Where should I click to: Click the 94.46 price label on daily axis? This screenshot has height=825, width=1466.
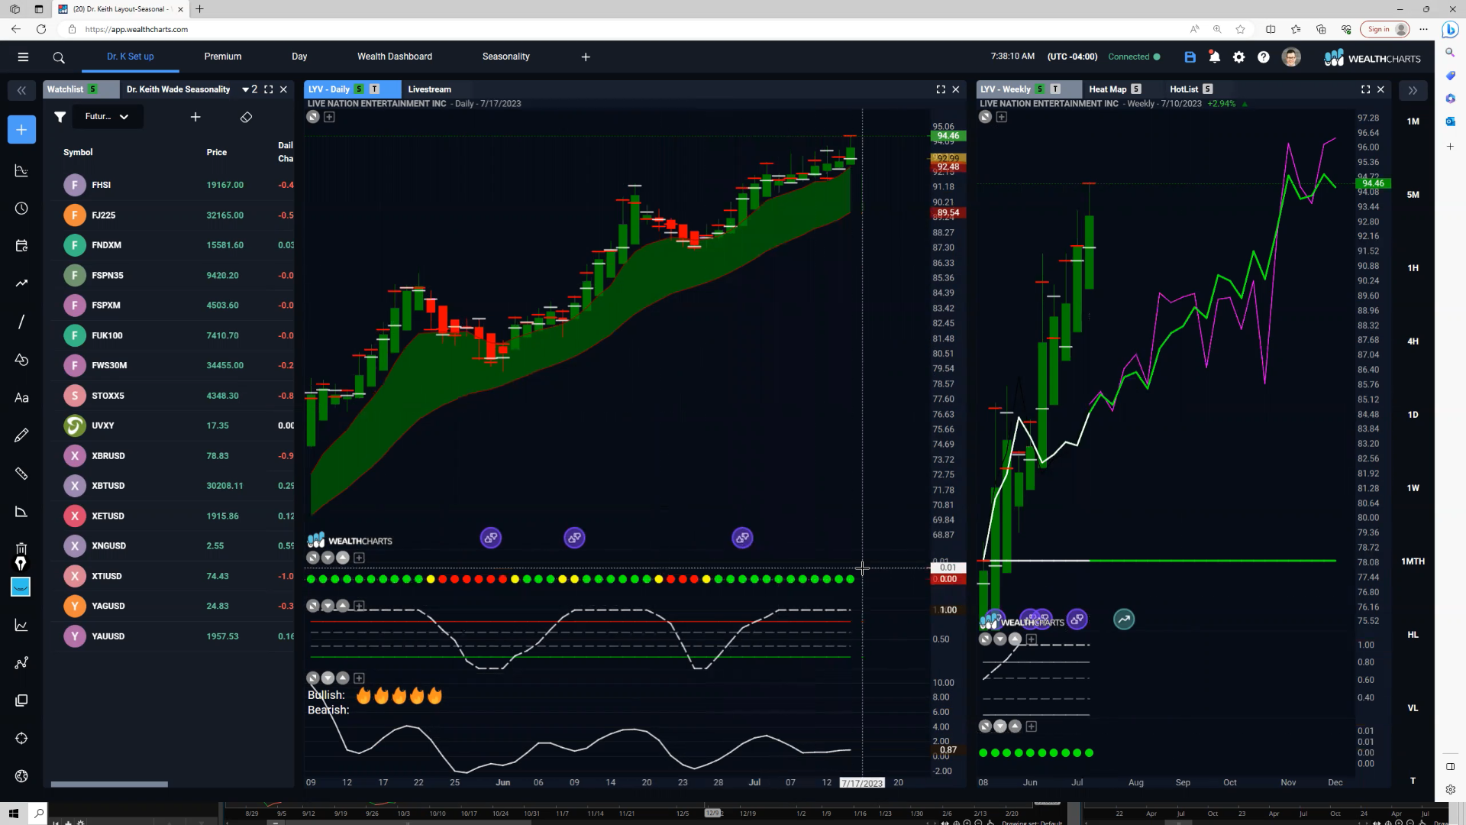tap(948, 136)
